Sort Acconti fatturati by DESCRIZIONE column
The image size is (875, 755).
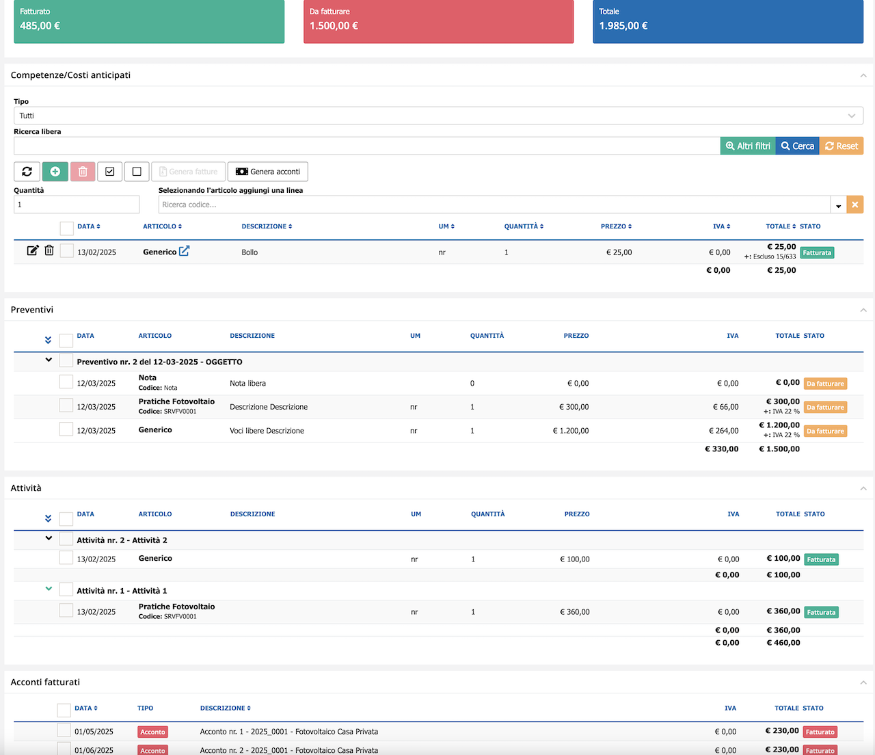(x=226, y=708)
